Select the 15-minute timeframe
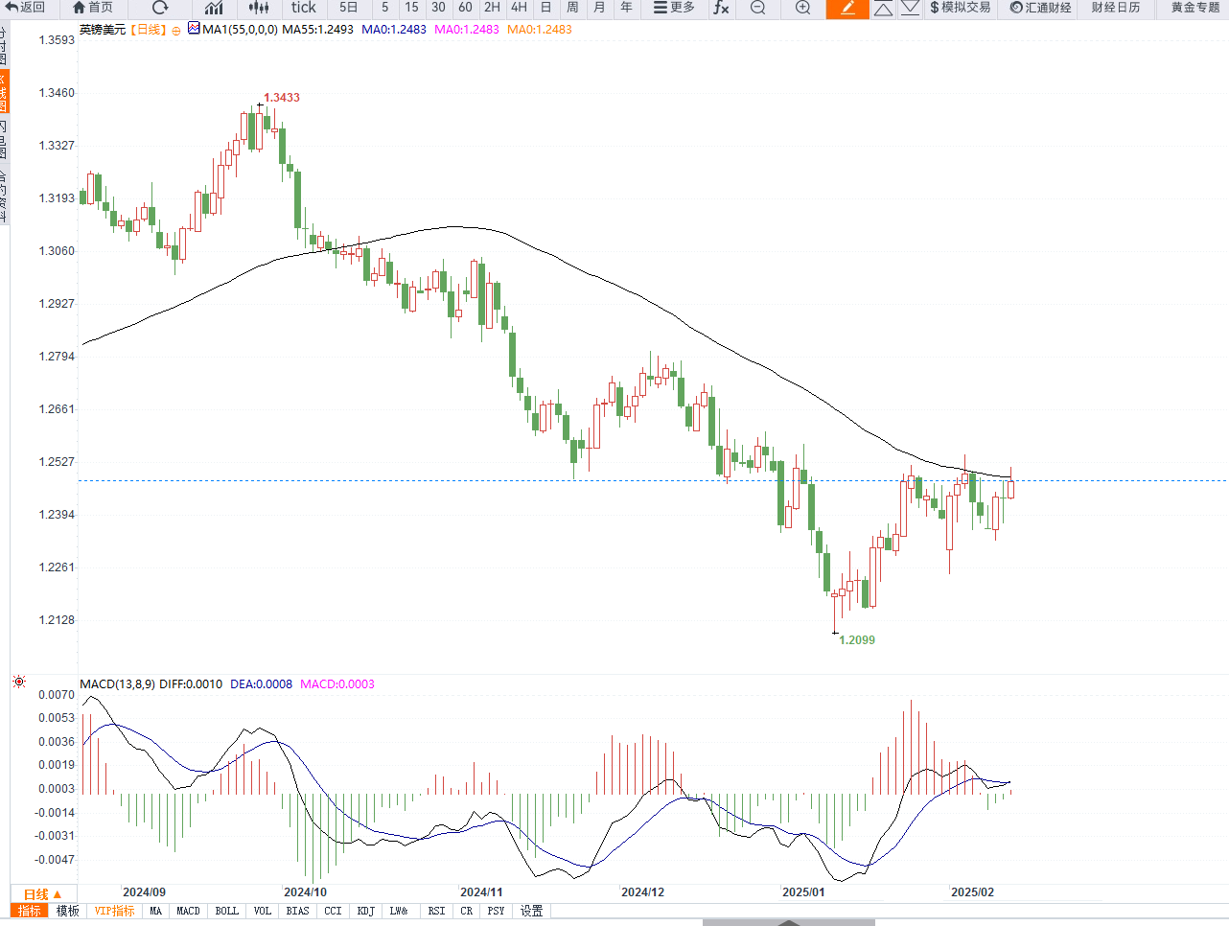 411,8
